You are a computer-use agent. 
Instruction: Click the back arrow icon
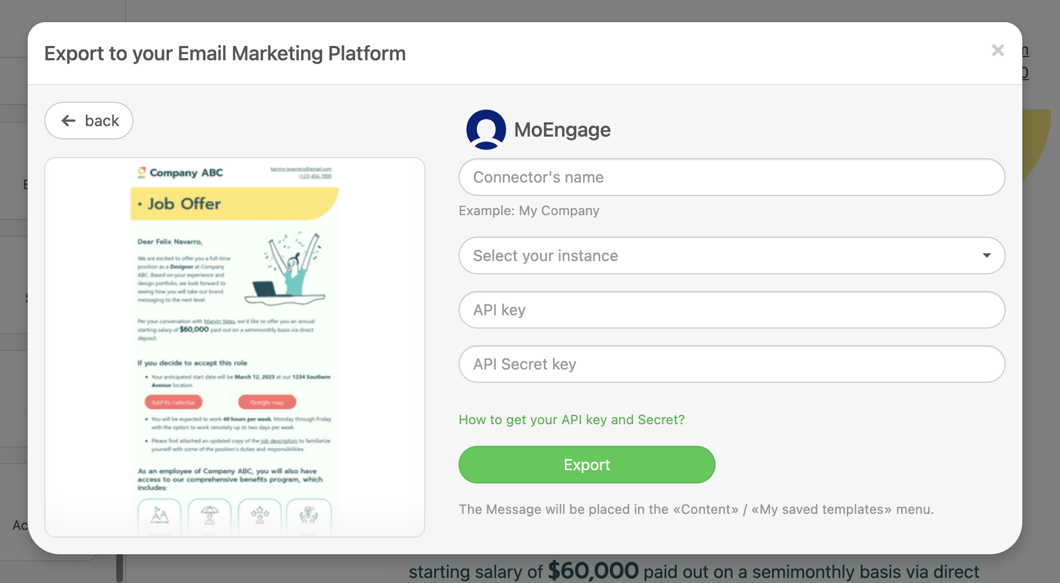coord(69,121)
